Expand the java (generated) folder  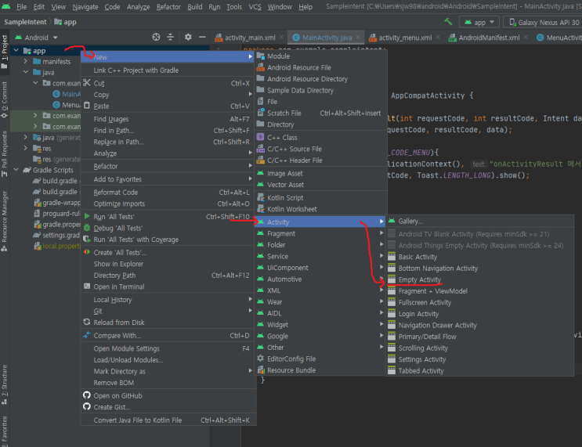(x=26, y=137)
